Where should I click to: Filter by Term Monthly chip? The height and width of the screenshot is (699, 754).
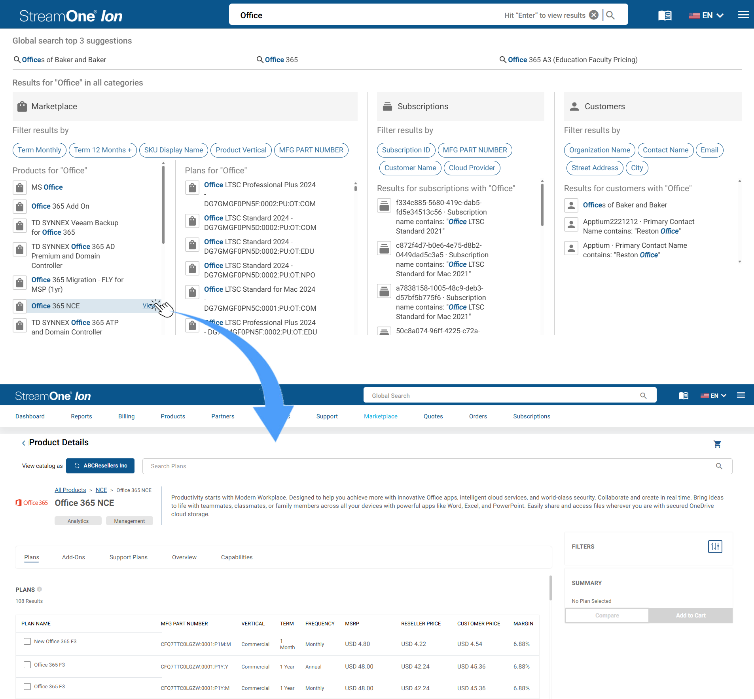pyautogui.click(x=40, y=150)
